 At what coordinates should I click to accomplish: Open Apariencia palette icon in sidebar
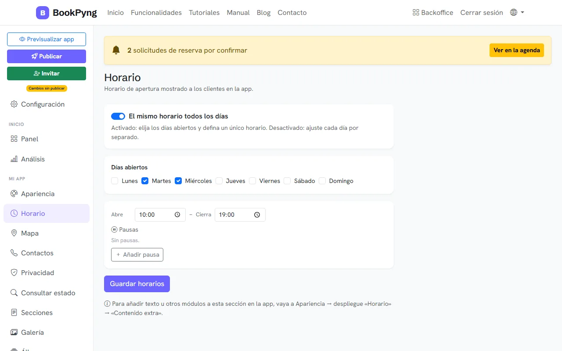(14, 193)
